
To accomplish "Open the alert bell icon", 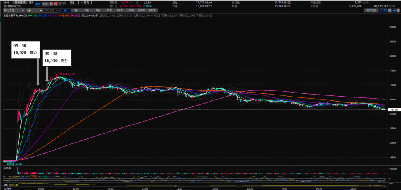I will tap(56, 4).
